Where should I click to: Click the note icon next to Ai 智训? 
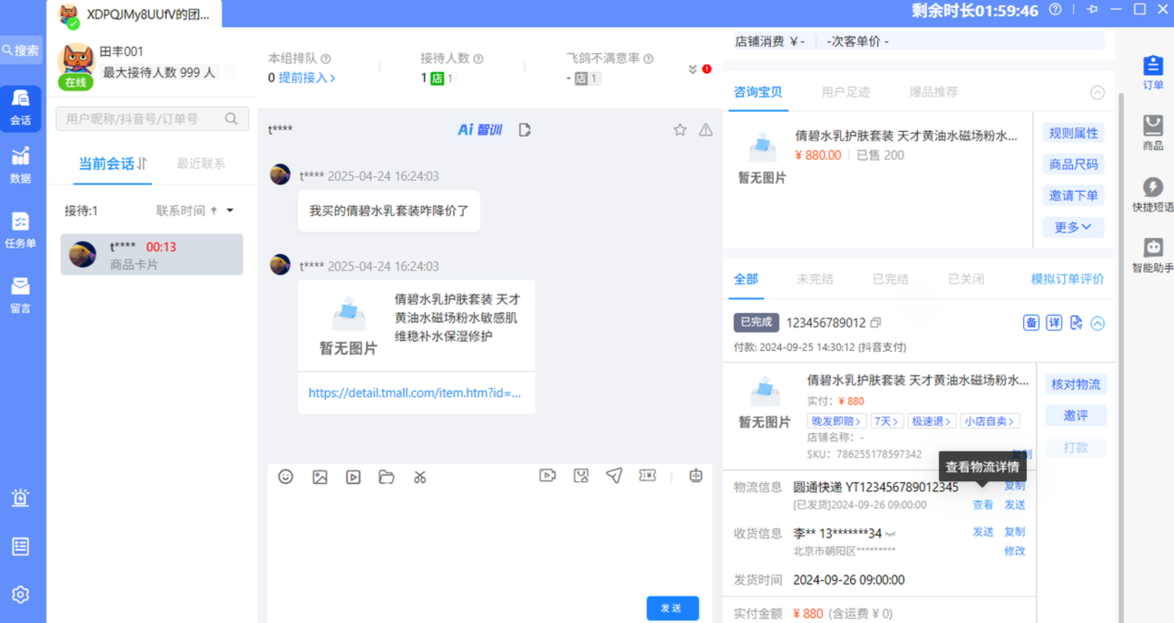tap(524, 129)
